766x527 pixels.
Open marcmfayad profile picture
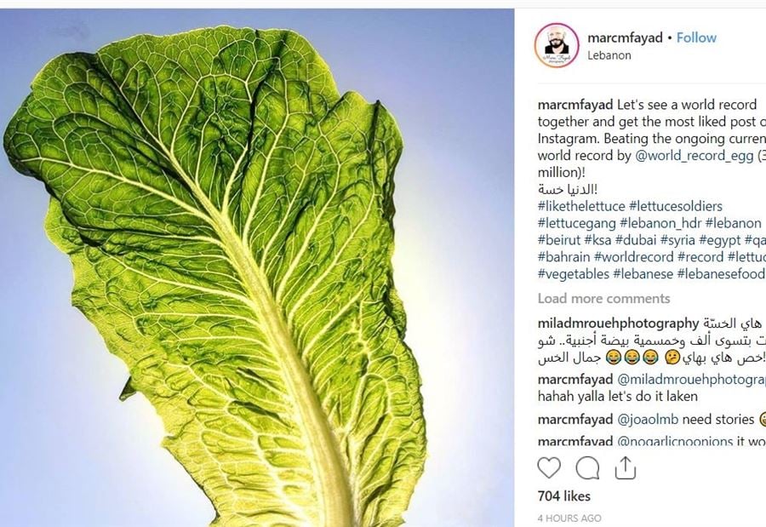pyautogui.click(x=557, y=45)
